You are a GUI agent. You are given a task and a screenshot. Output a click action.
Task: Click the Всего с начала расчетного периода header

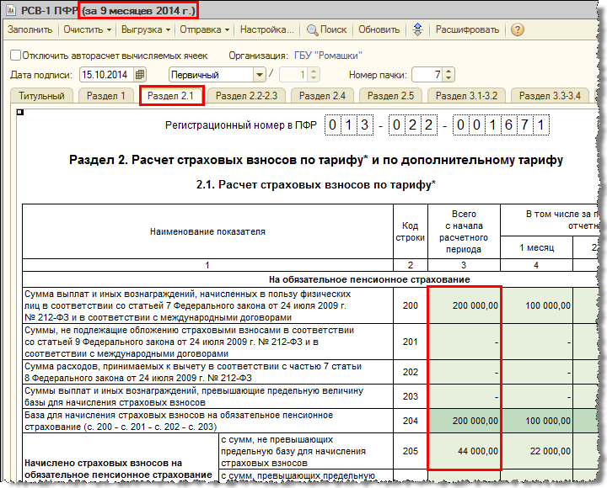tap(464, 231)
